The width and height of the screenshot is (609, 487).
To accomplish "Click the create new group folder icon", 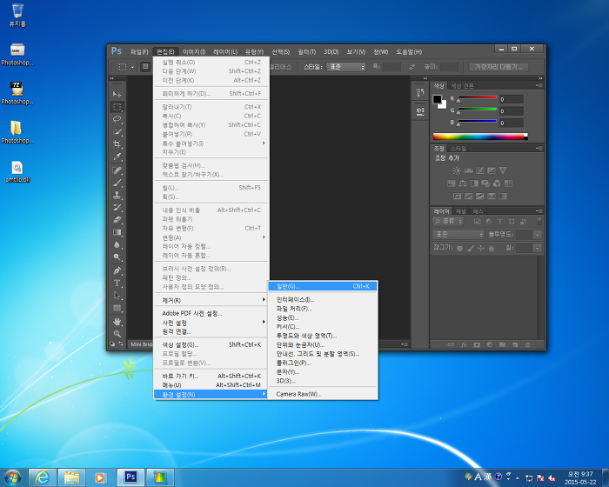I will point(502,344).
